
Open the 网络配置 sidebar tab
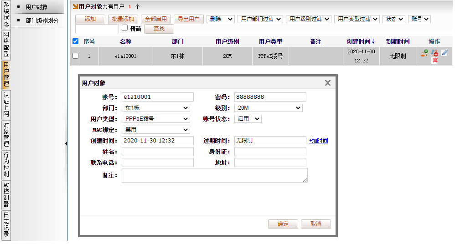tap(6, 44)
